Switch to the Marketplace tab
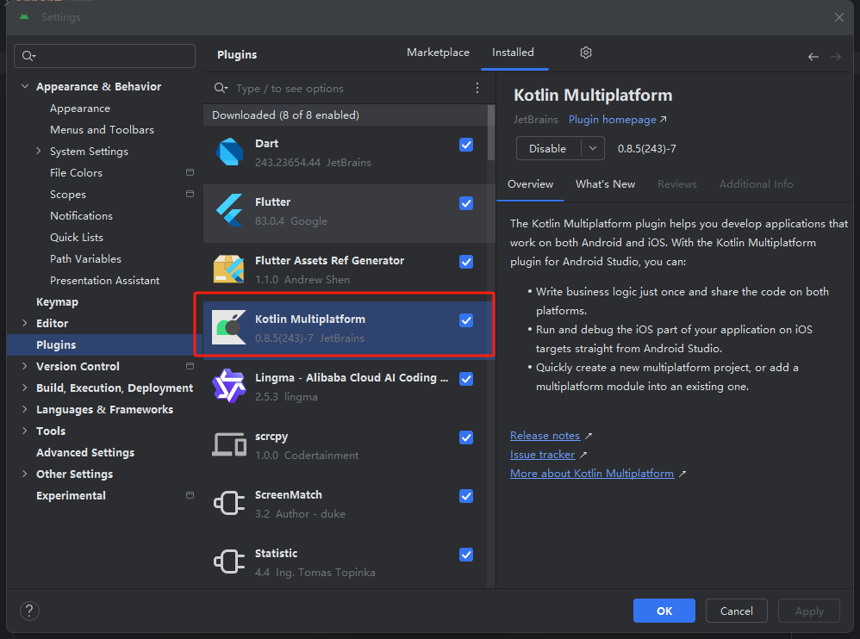The height and width of the screenshot is (639, 860). (x=438, y=53)
